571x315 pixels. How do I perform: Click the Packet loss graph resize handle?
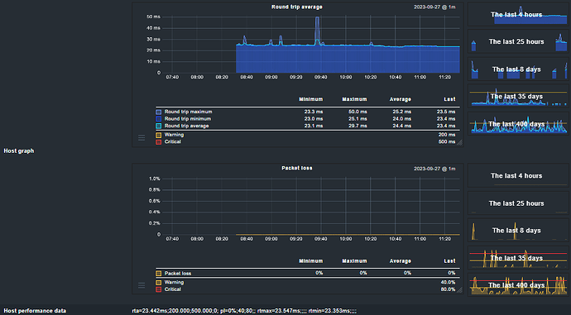pyautogui.click(x=459, y=290)
